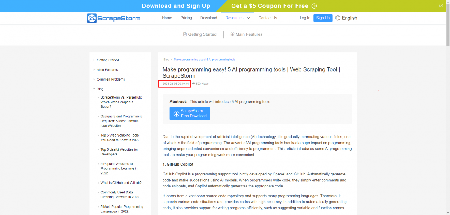Expand Getting Started in the sidebar

click(x=94, y=60)
